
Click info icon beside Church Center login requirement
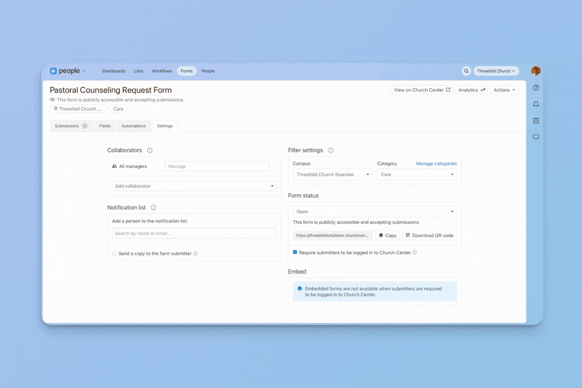[415, 253]
